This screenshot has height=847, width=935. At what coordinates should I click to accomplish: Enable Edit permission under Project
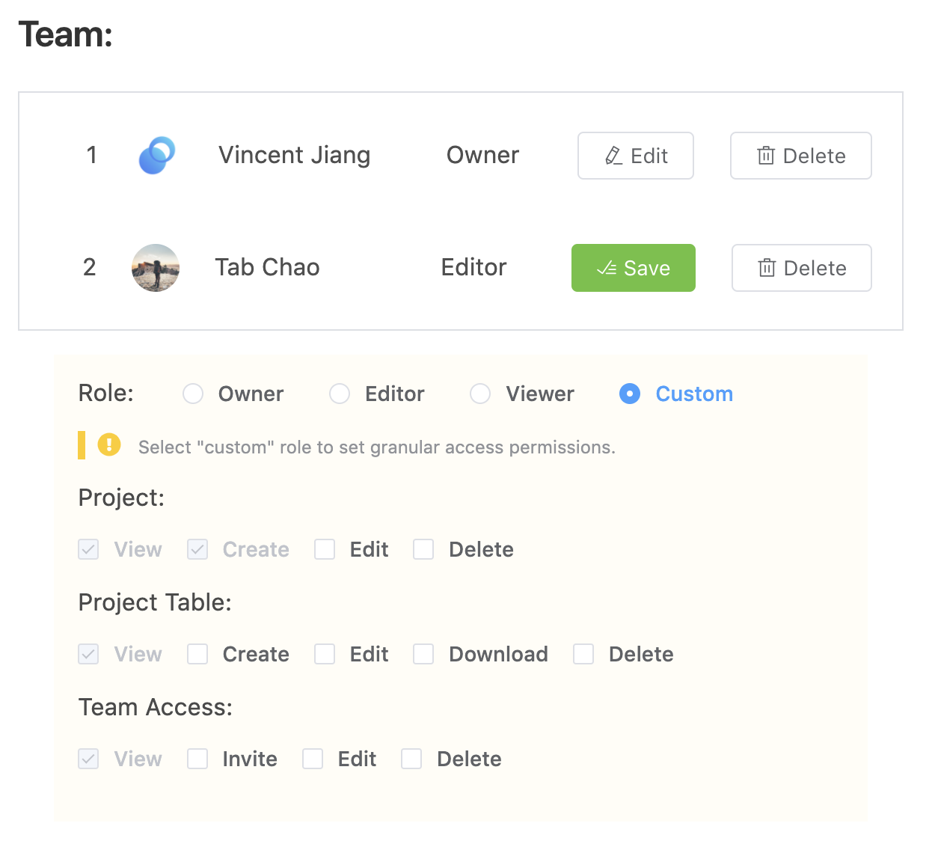(x=325, y=549)
